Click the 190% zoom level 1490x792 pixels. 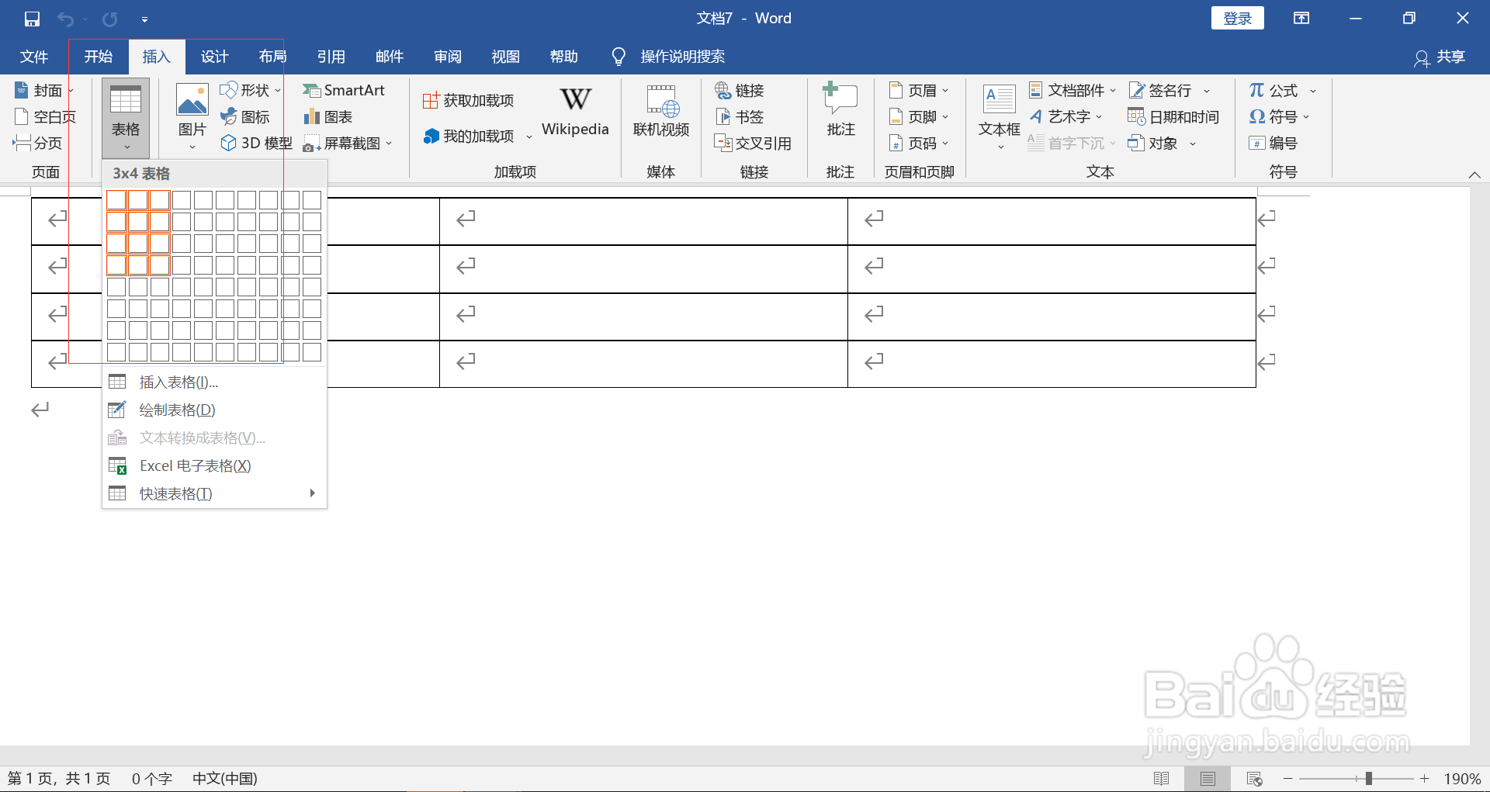[1462, 778]
